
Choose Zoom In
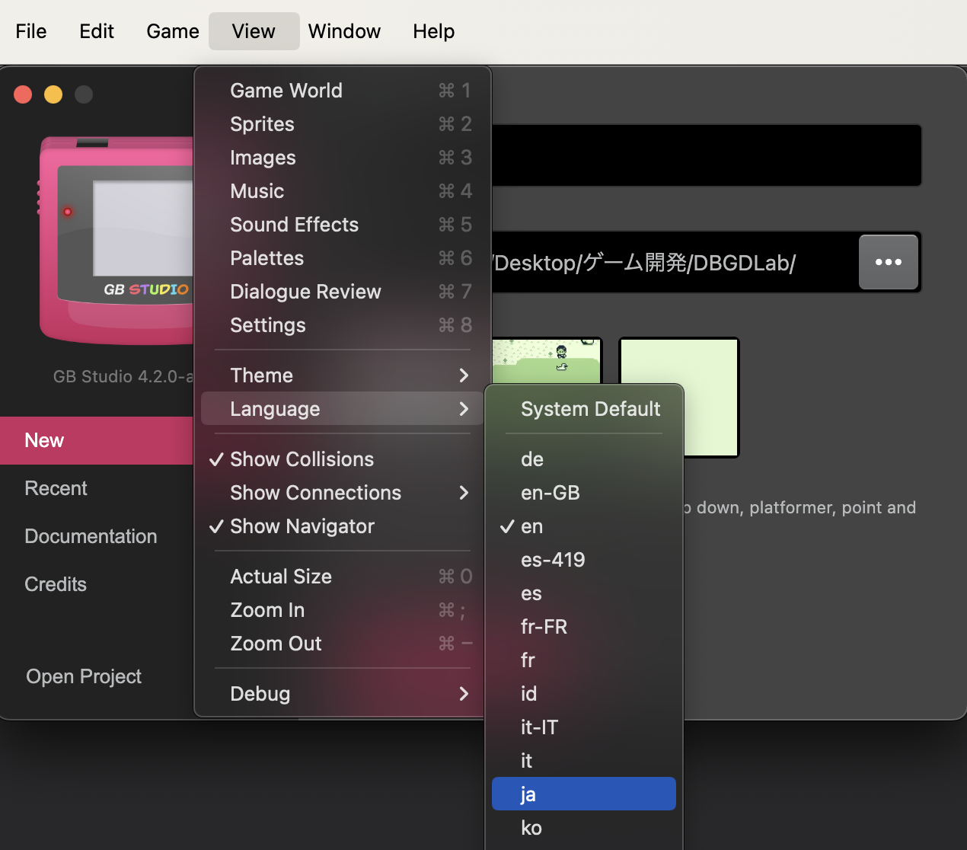(343, 610)
